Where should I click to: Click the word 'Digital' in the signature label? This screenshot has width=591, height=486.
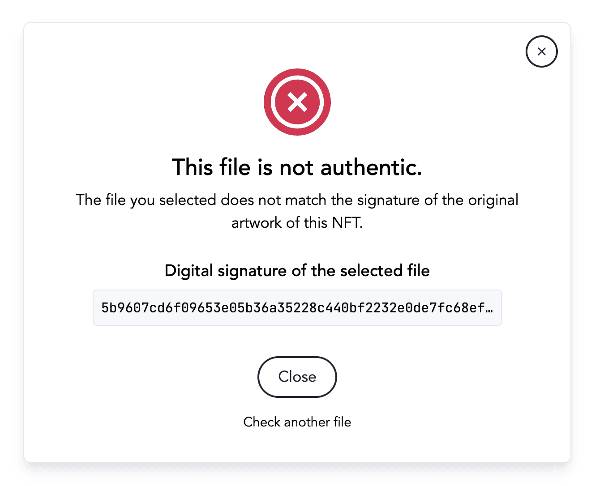[188, 271]
